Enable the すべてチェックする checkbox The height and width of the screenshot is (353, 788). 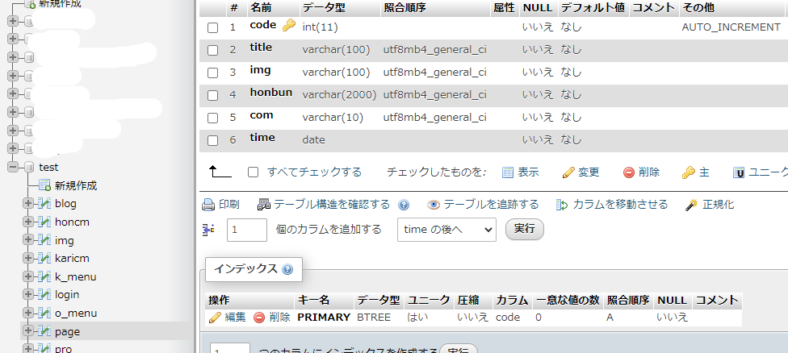click(253, 172)
